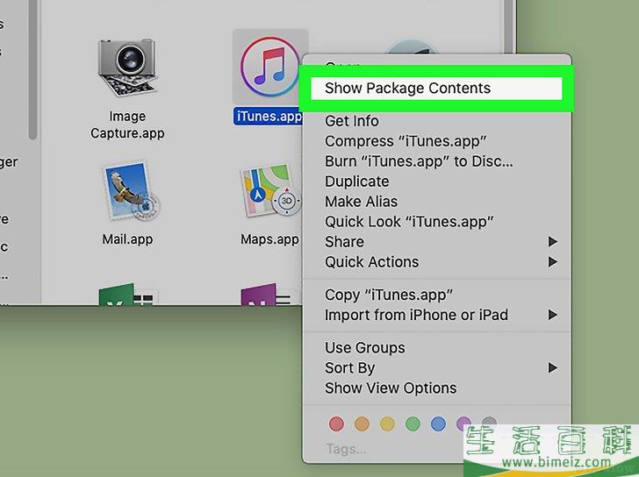Select the iTunes.app music note icon
This screenshot has width=639, height=477.
pos(270,67)
